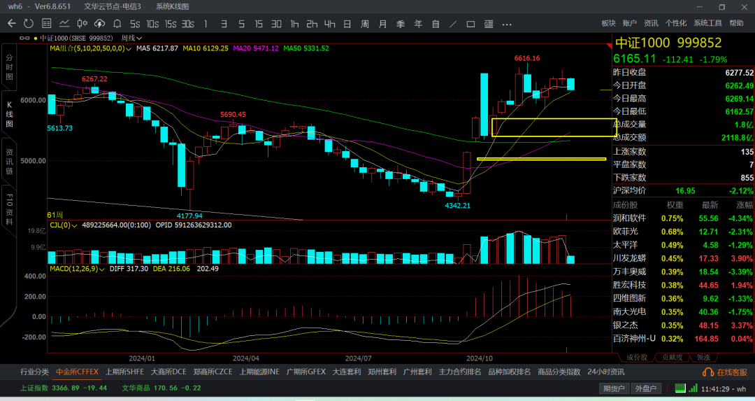Expand the MACD(12,26,9) indicator dropdown
Screen dimensions: 755x401
77,269
